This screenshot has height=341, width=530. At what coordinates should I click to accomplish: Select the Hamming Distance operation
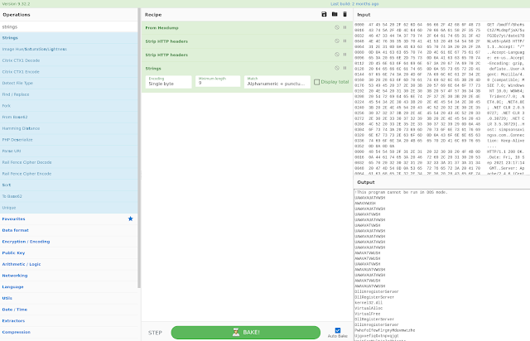point(69,128)
